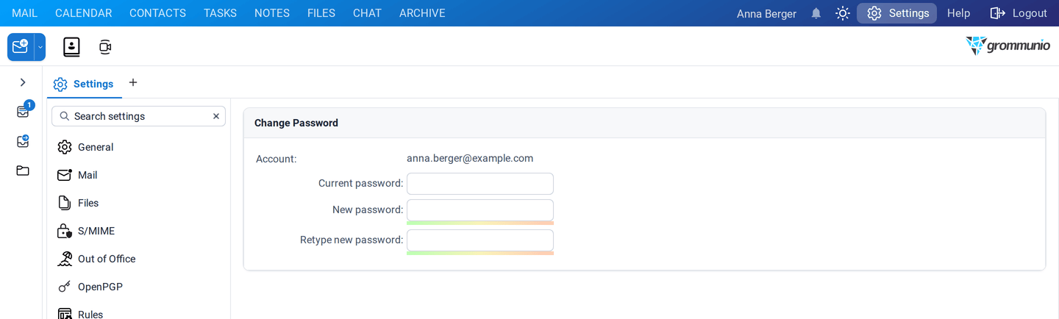
Task: Click Logout button
Action: point(1019,13)
